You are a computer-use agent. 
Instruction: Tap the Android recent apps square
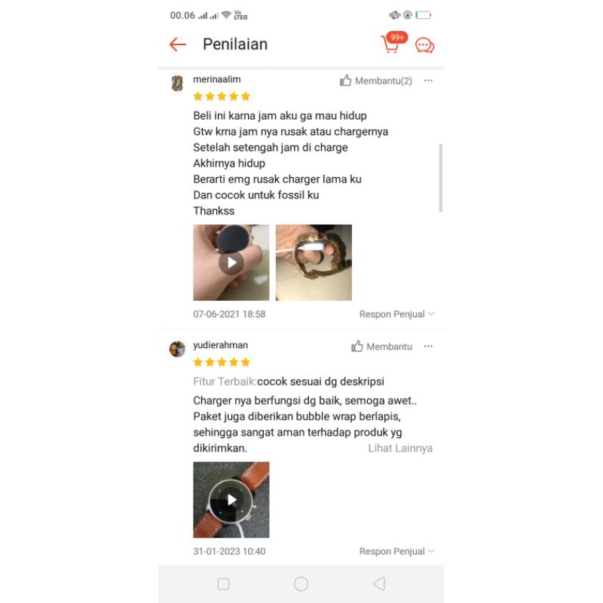(223, 583)
